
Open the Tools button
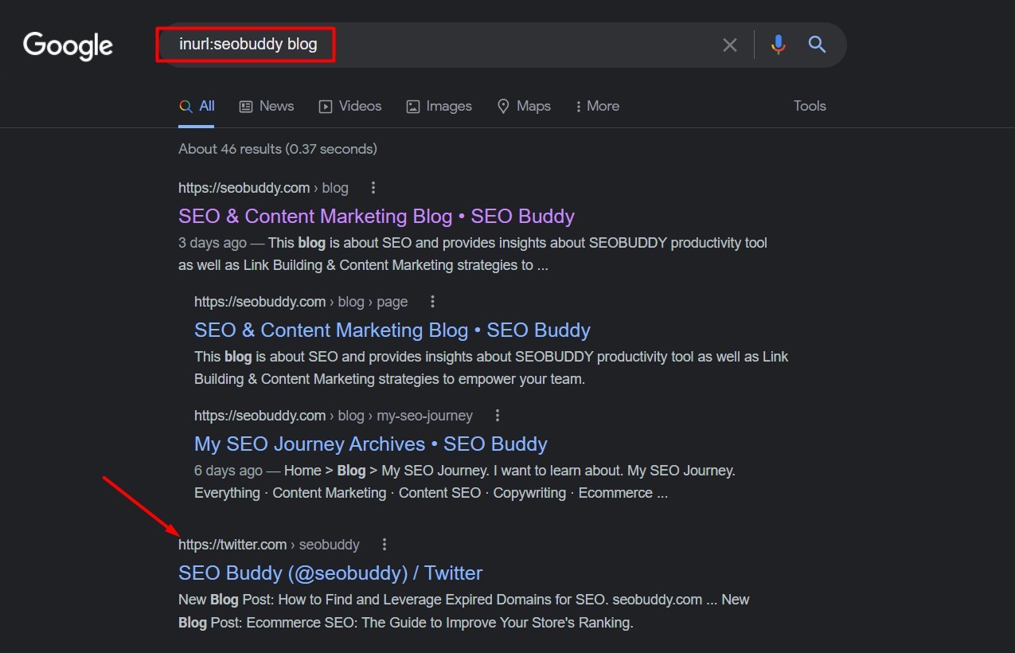[810, 106]
